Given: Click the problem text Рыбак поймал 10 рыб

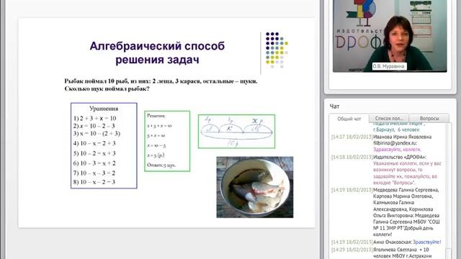Looking at the screenshot, I should (x=161, y=81).
